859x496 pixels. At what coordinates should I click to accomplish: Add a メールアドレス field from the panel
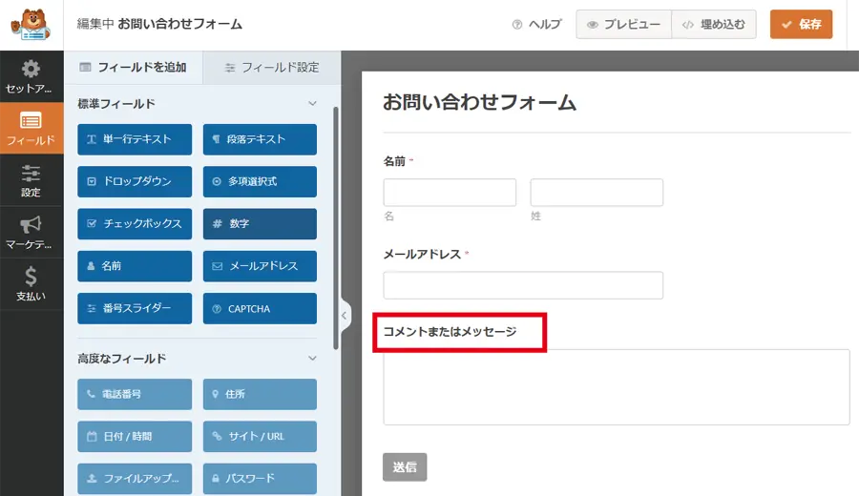(x=260, y=266)
